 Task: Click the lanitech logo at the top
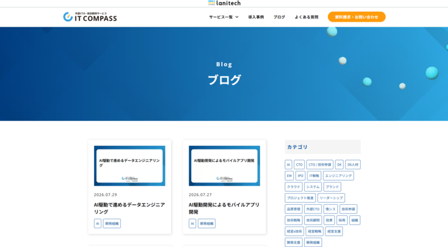(224, 3)
